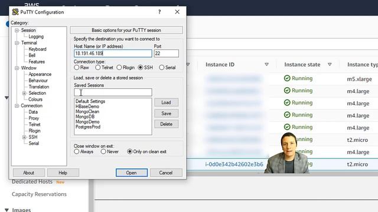Click the Save session button

coord(167,114)
